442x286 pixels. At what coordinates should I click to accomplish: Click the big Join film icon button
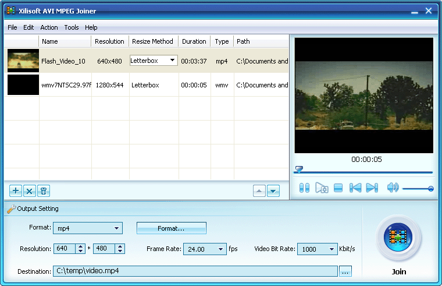(398, 237)
